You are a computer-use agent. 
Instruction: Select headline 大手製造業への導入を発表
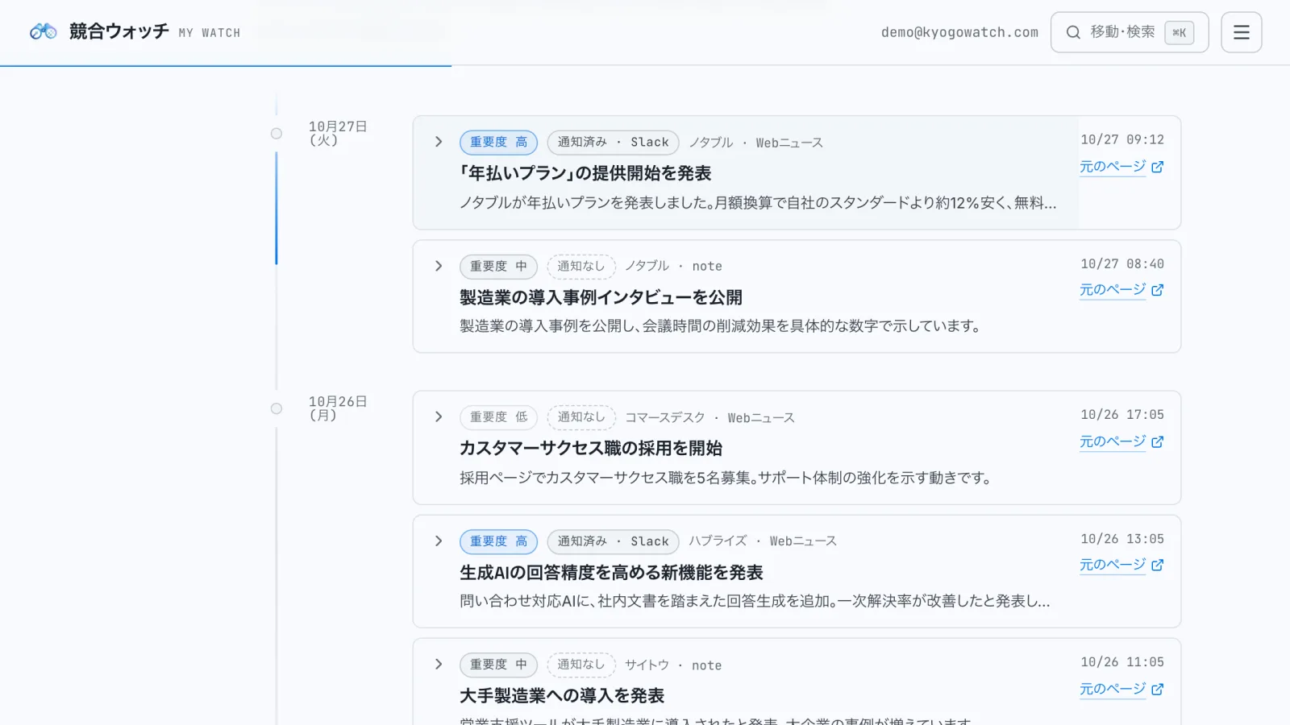click(x=562, y=696)
